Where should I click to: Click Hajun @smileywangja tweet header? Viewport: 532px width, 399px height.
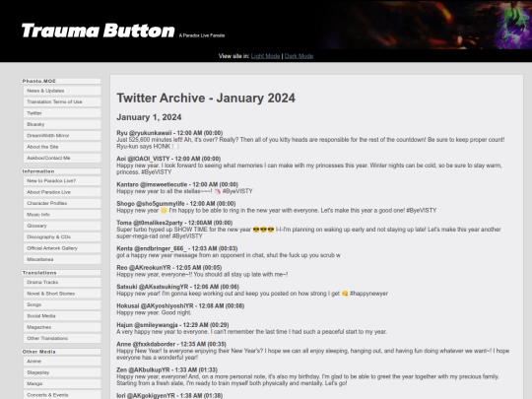pos(172,325)
